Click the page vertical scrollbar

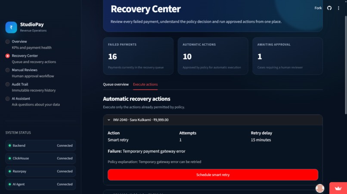pyautogui.click(x=345, y=65)
